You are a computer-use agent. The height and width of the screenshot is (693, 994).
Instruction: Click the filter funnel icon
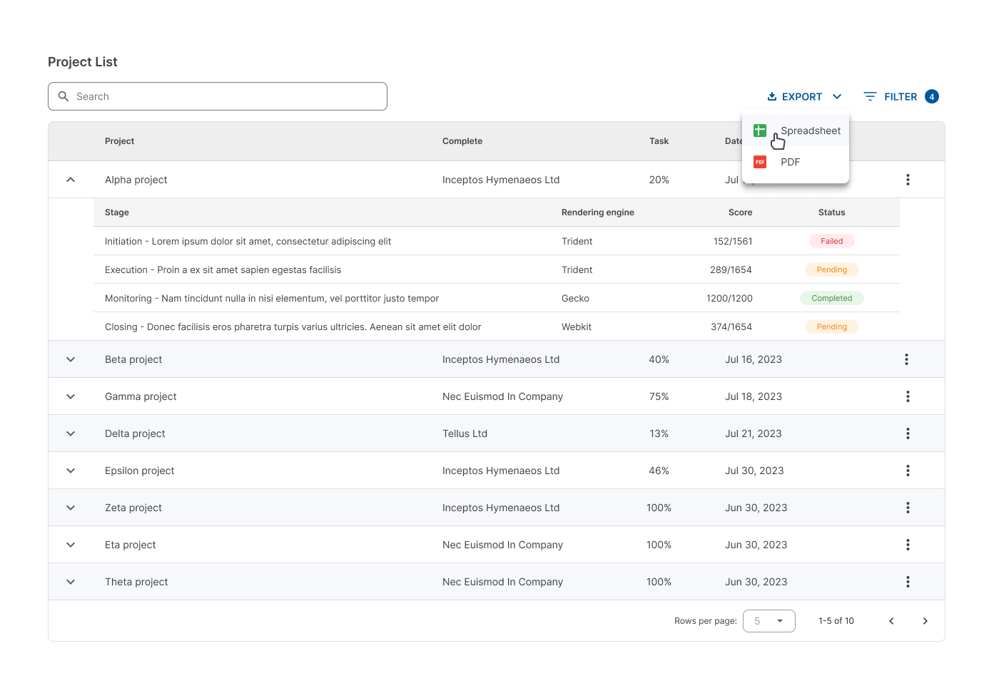click(x=869, y=96)
